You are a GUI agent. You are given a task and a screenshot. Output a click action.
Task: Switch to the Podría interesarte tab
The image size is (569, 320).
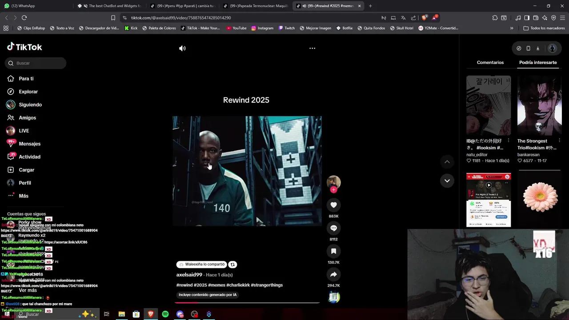tap(538, 63)
